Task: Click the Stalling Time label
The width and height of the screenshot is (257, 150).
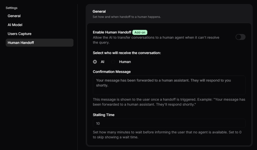Action: [x=104, y=115]
